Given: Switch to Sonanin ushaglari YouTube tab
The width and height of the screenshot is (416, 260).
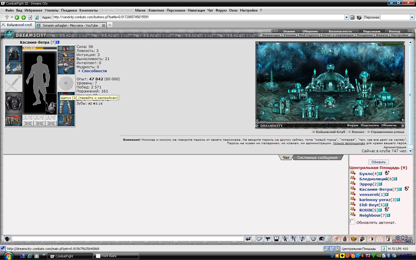Looking at the screenshot, I should pyautogui.click(x=70, y=25).
